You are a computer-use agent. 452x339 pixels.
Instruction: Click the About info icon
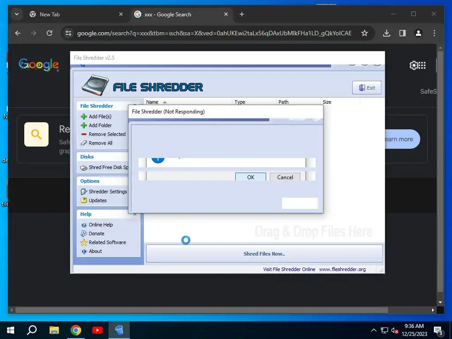tap(84, 251)
